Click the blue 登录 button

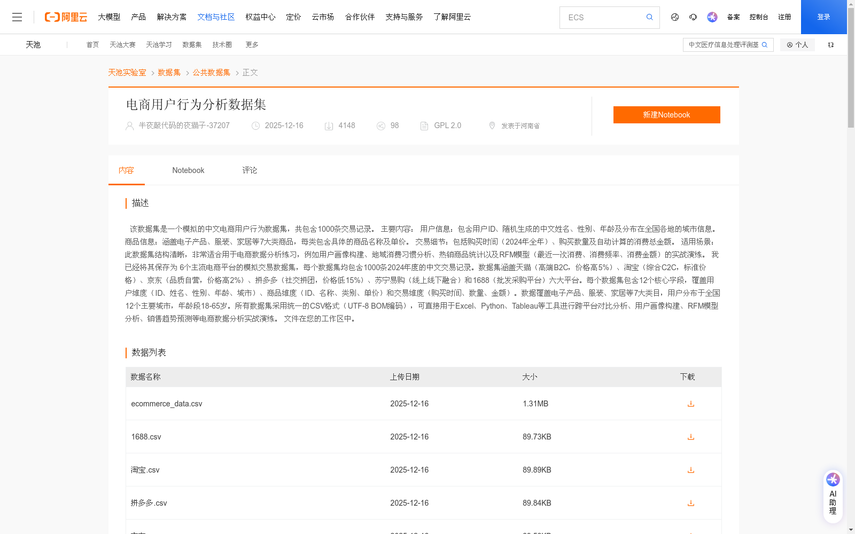823,17
